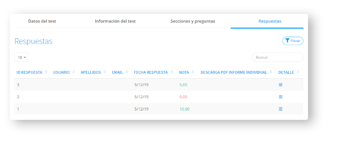Click the green 5,00 score
The width and height of the screenshot is (342, 150).
tap(183, 85)
